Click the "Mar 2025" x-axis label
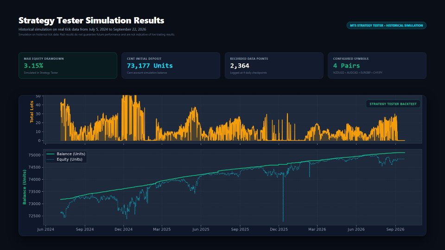The image size is (445, 250). point(162,229)
